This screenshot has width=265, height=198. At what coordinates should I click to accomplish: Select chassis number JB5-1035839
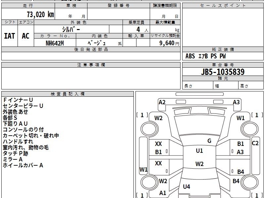point(223,72)
